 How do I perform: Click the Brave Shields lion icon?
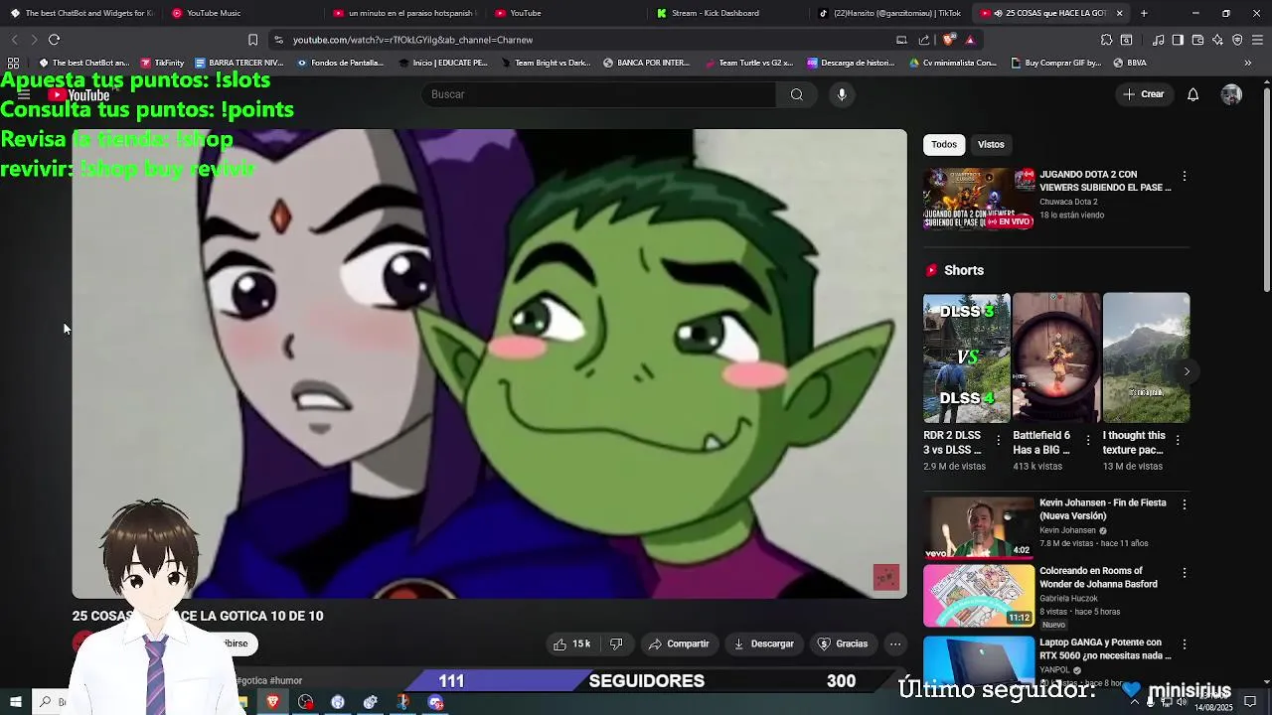(949, 40)
